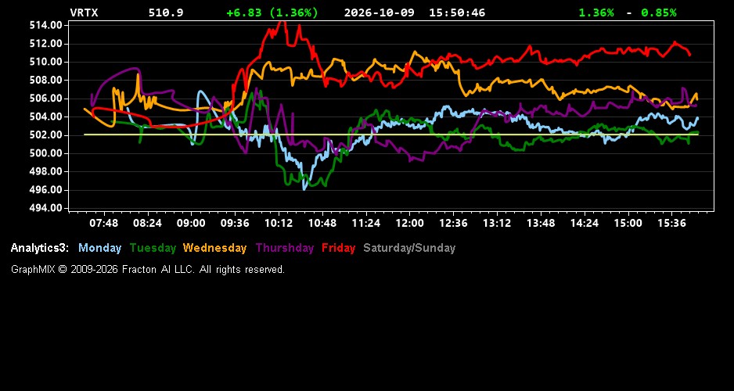Screen dimensions: 734x391
Task: Click the 510.00 price axis label
Action: pyautogui.click(x=46, y=62)
